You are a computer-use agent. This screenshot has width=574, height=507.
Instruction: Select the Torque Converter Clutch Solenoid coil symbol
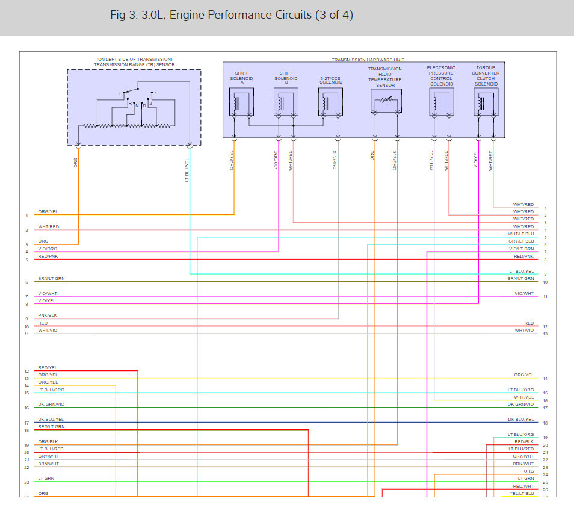(x=486, y=102)
